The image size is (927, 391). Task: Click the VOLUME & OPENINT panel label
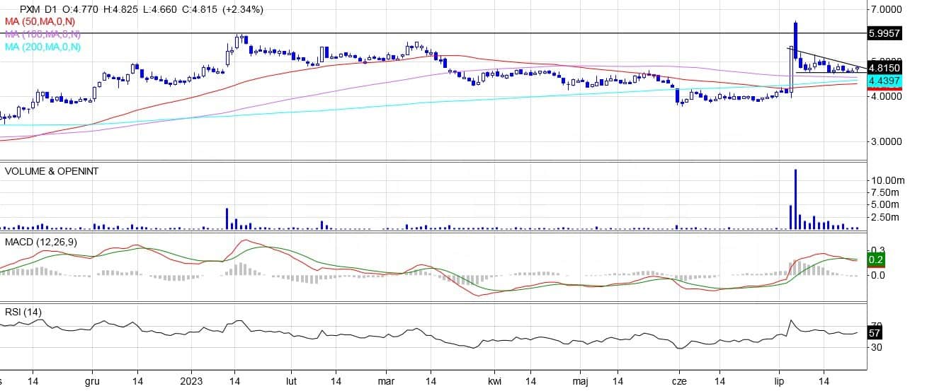[x=52, y=171]
